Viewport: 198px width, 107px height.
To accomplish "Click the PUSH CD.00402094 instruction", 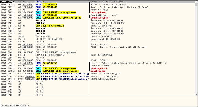I will 46,15.
